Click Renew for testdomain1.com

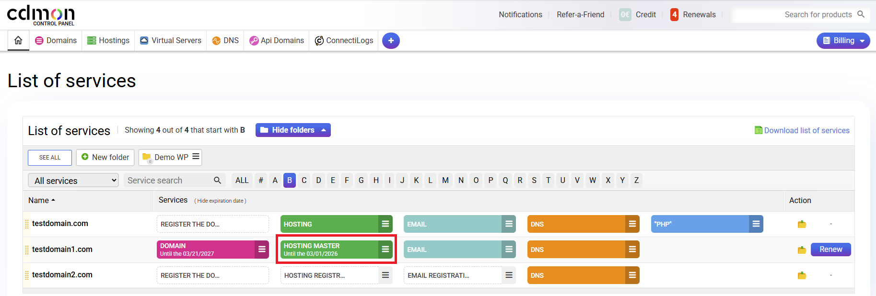coord(830,249)
